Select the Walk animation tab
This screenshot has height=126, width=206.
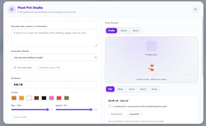click(120, 89)
